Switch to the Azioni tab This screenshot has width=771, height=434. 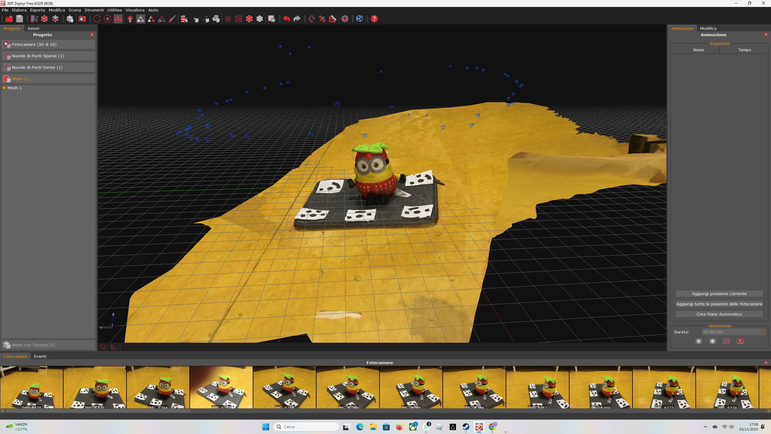[x=33, y=28]
